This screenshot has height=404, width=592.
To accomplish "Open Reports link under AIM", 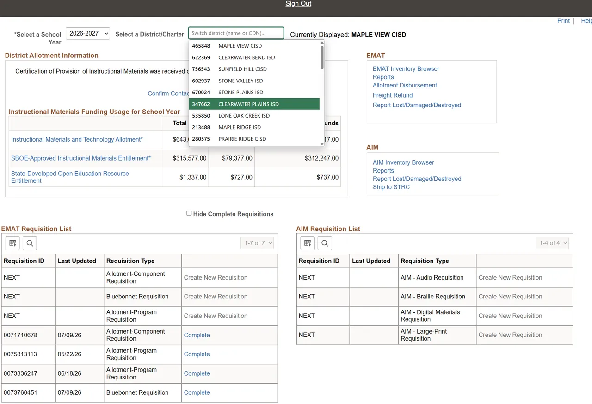I will click(383, 171).
